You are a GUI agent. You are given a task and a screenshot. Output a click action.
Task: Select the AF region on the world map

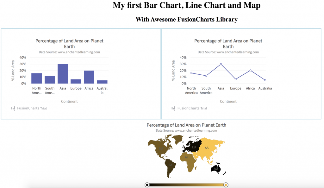tap(187, 157)
